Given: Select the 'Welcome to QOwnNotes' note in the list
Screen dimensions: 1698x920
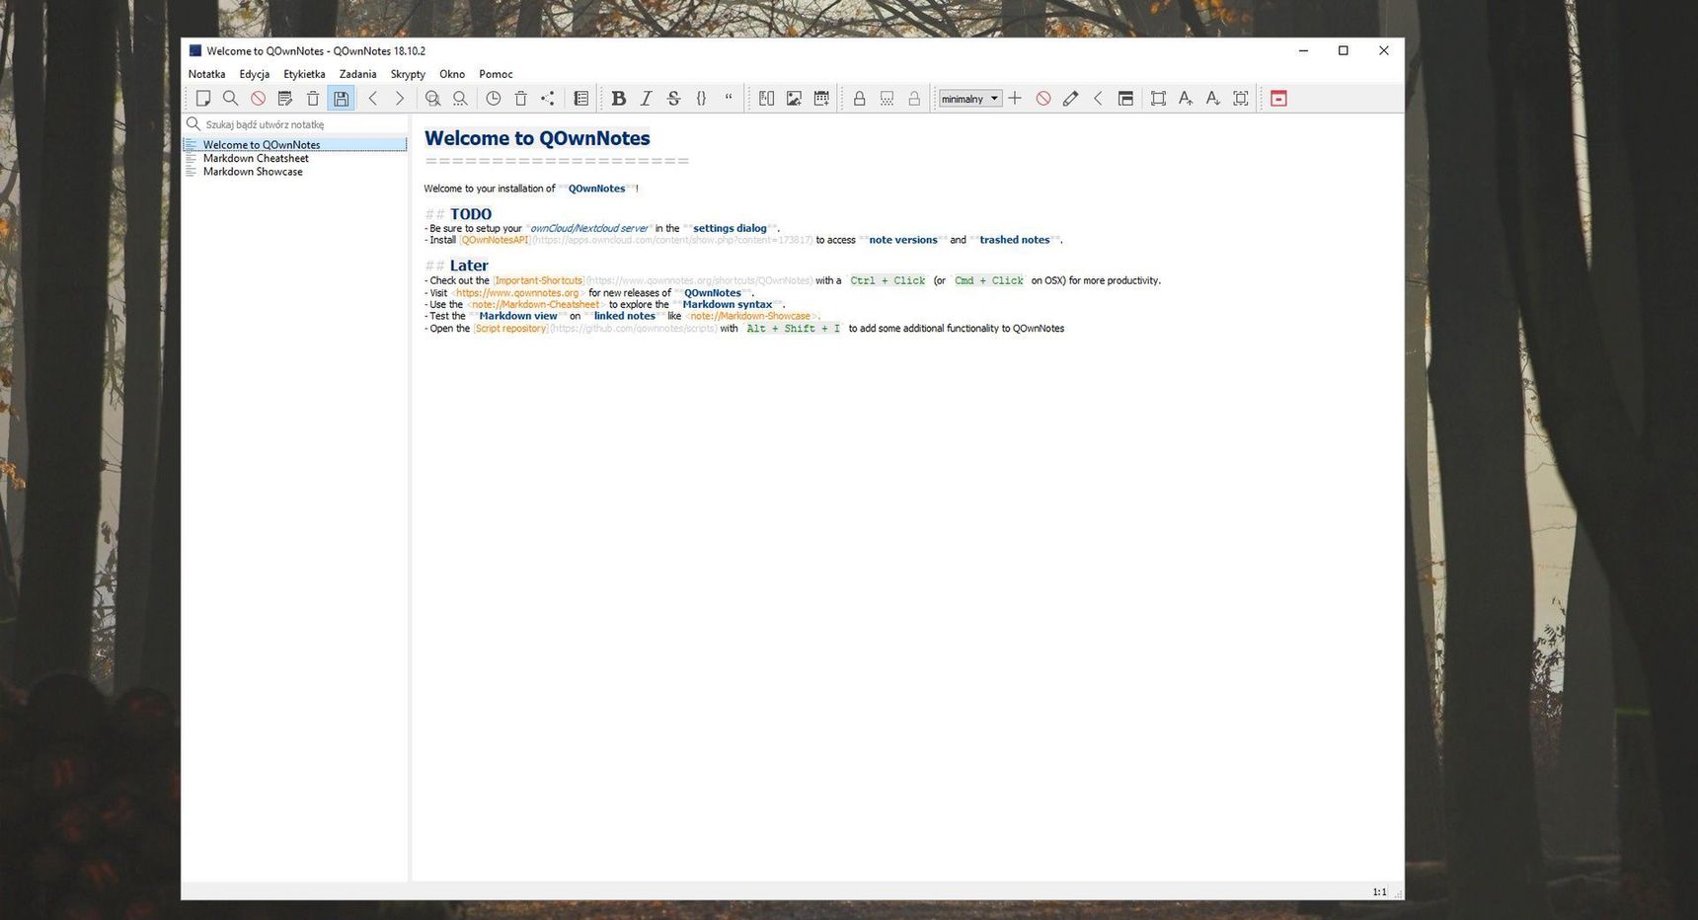Looking at the screenshot, I should point(295,145).
